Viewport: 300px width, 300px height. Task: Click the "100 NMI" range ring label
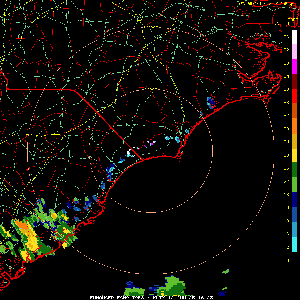[151, 27]
